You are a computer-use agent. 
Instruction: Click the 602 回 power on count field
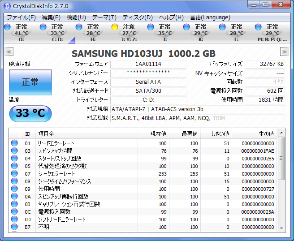[265, 91]
